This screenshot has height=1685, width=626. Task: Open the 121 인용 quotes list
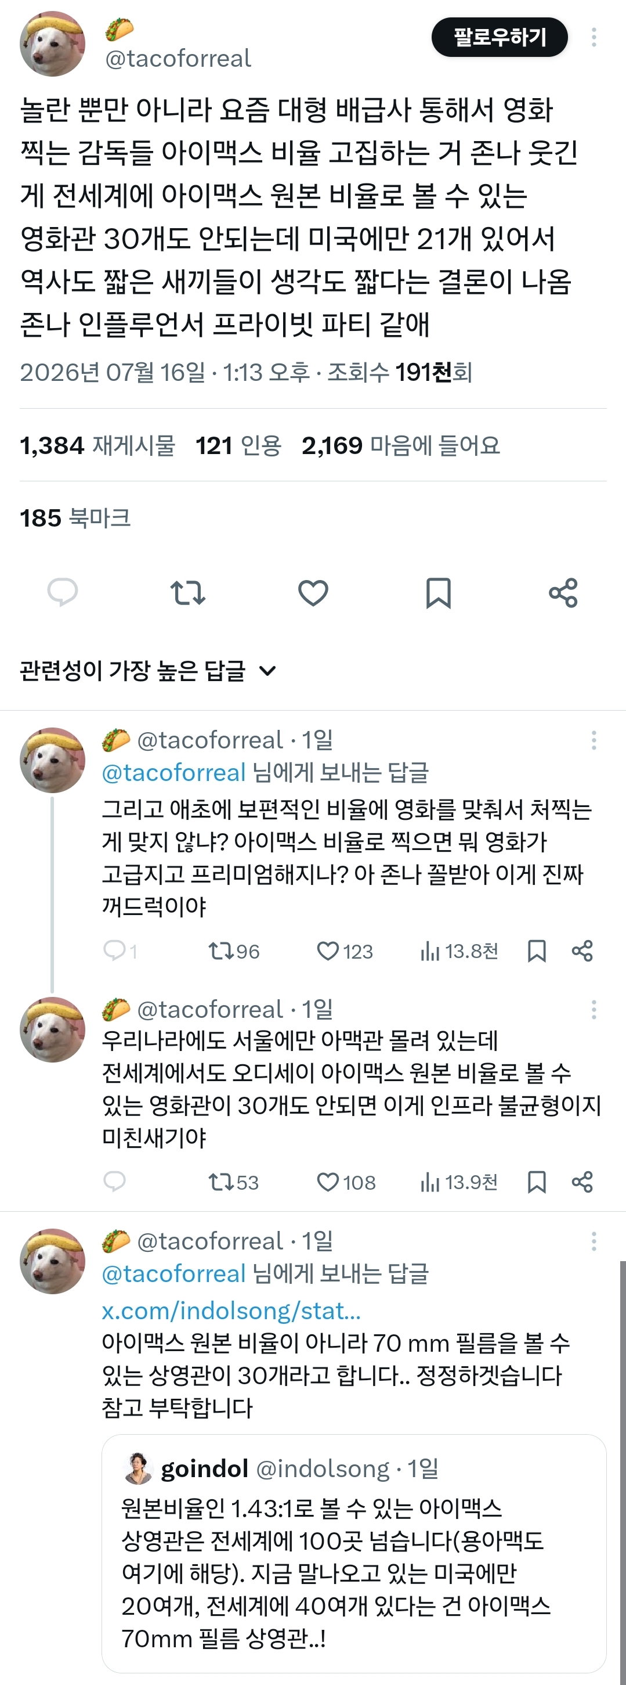click(x=238, y=445)
